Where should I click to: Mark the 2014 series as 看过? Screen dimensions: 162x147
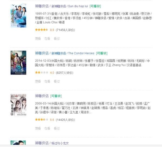point(57,81)
